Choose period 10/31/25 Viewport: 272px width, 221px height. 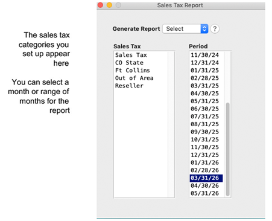click(204, 139)
